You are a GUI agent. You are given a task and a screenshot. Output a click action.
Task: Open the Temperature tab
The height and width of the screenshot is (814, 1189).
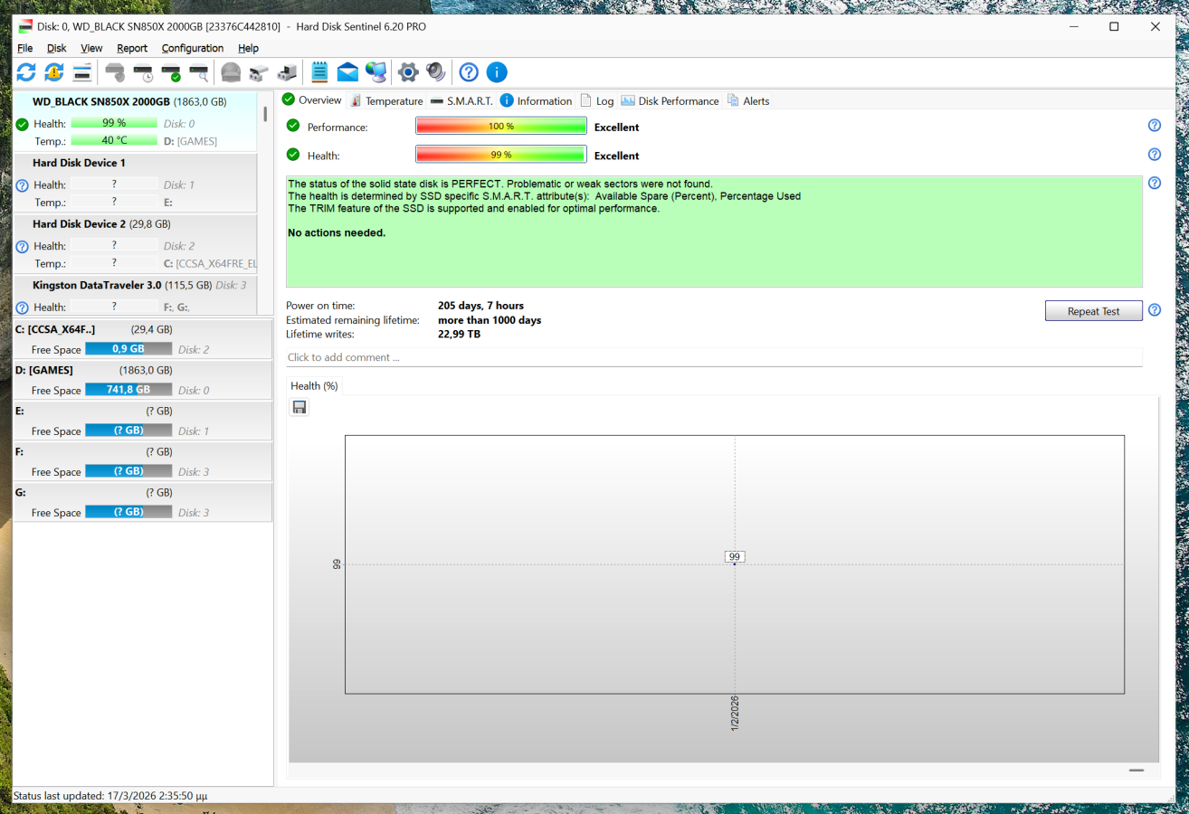click(387, 101)
